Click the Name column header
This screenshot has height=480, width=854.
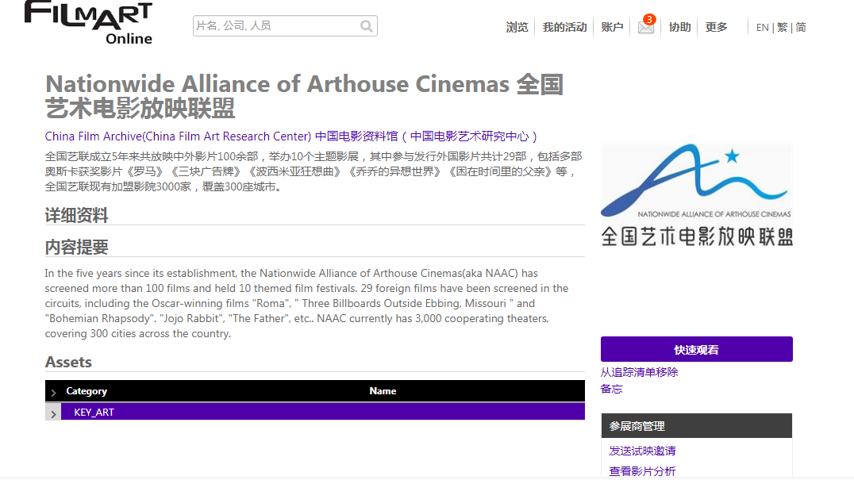(x=383, y=391)
